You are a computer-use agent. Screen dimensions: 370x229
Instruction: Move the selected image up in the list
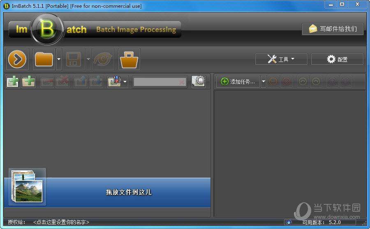(x=81, y=82)
